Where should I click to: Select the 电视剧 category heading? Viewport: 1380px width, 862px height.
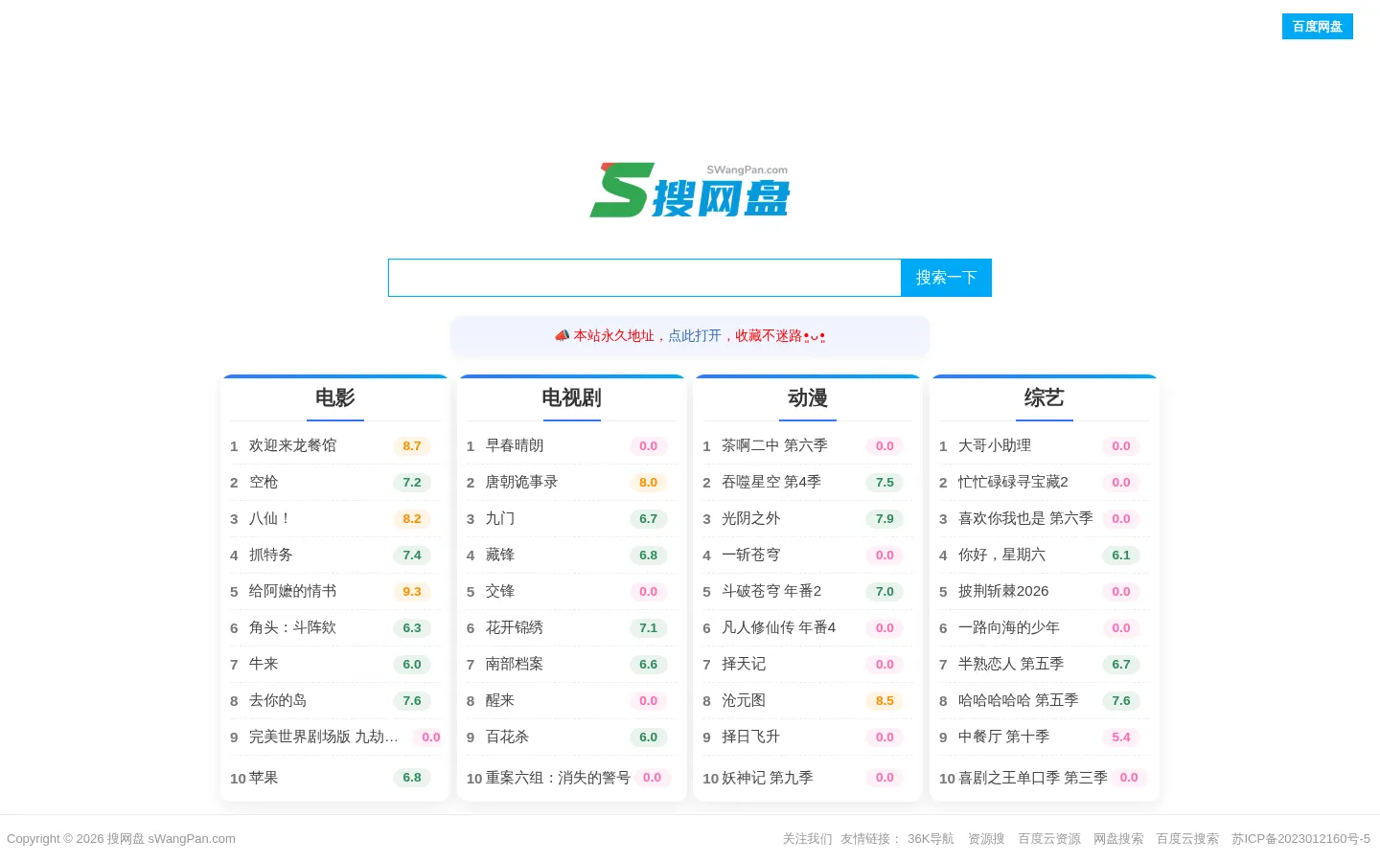coord(572,397)
